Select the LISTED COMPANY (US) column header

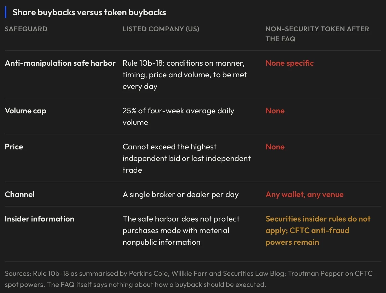161,29
